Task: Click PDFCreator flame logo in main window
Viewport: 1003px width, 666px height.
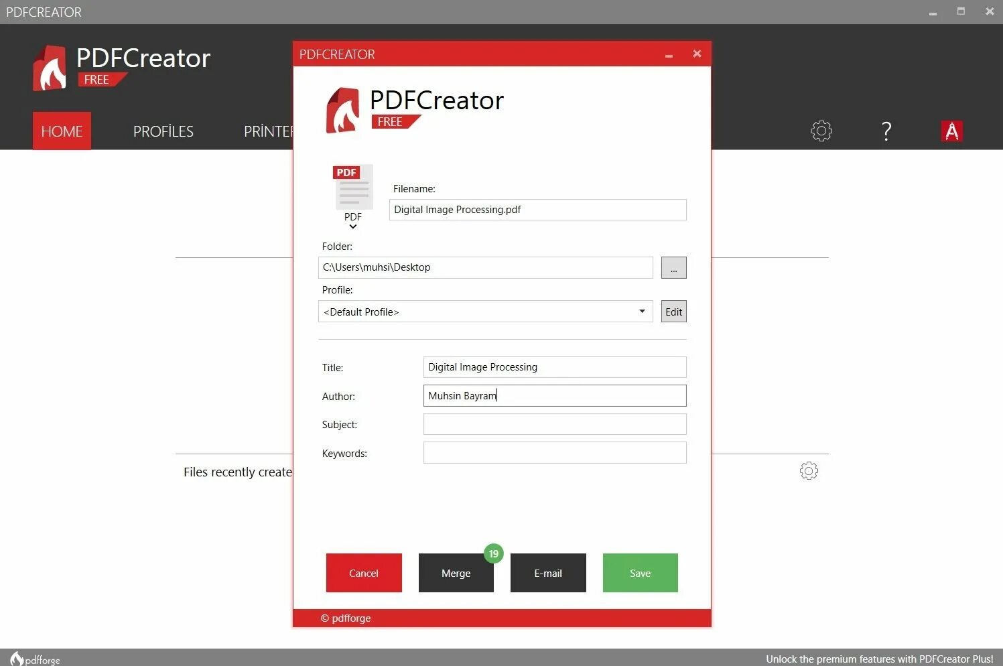Action: tap(50, 68)
